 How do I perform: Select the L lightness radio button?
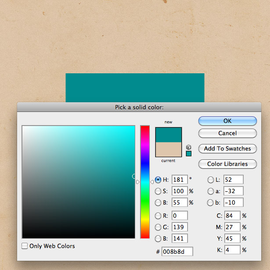tap(210, 180)
